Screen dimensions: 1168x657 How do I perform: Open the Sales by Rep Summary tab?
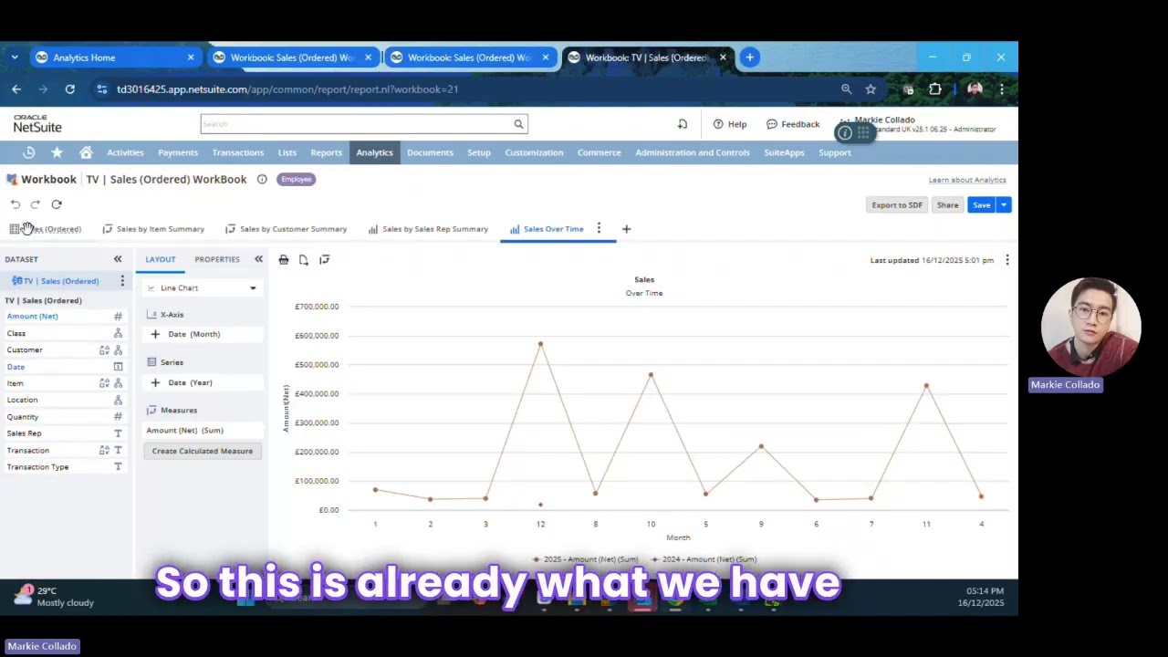[428, 229]
